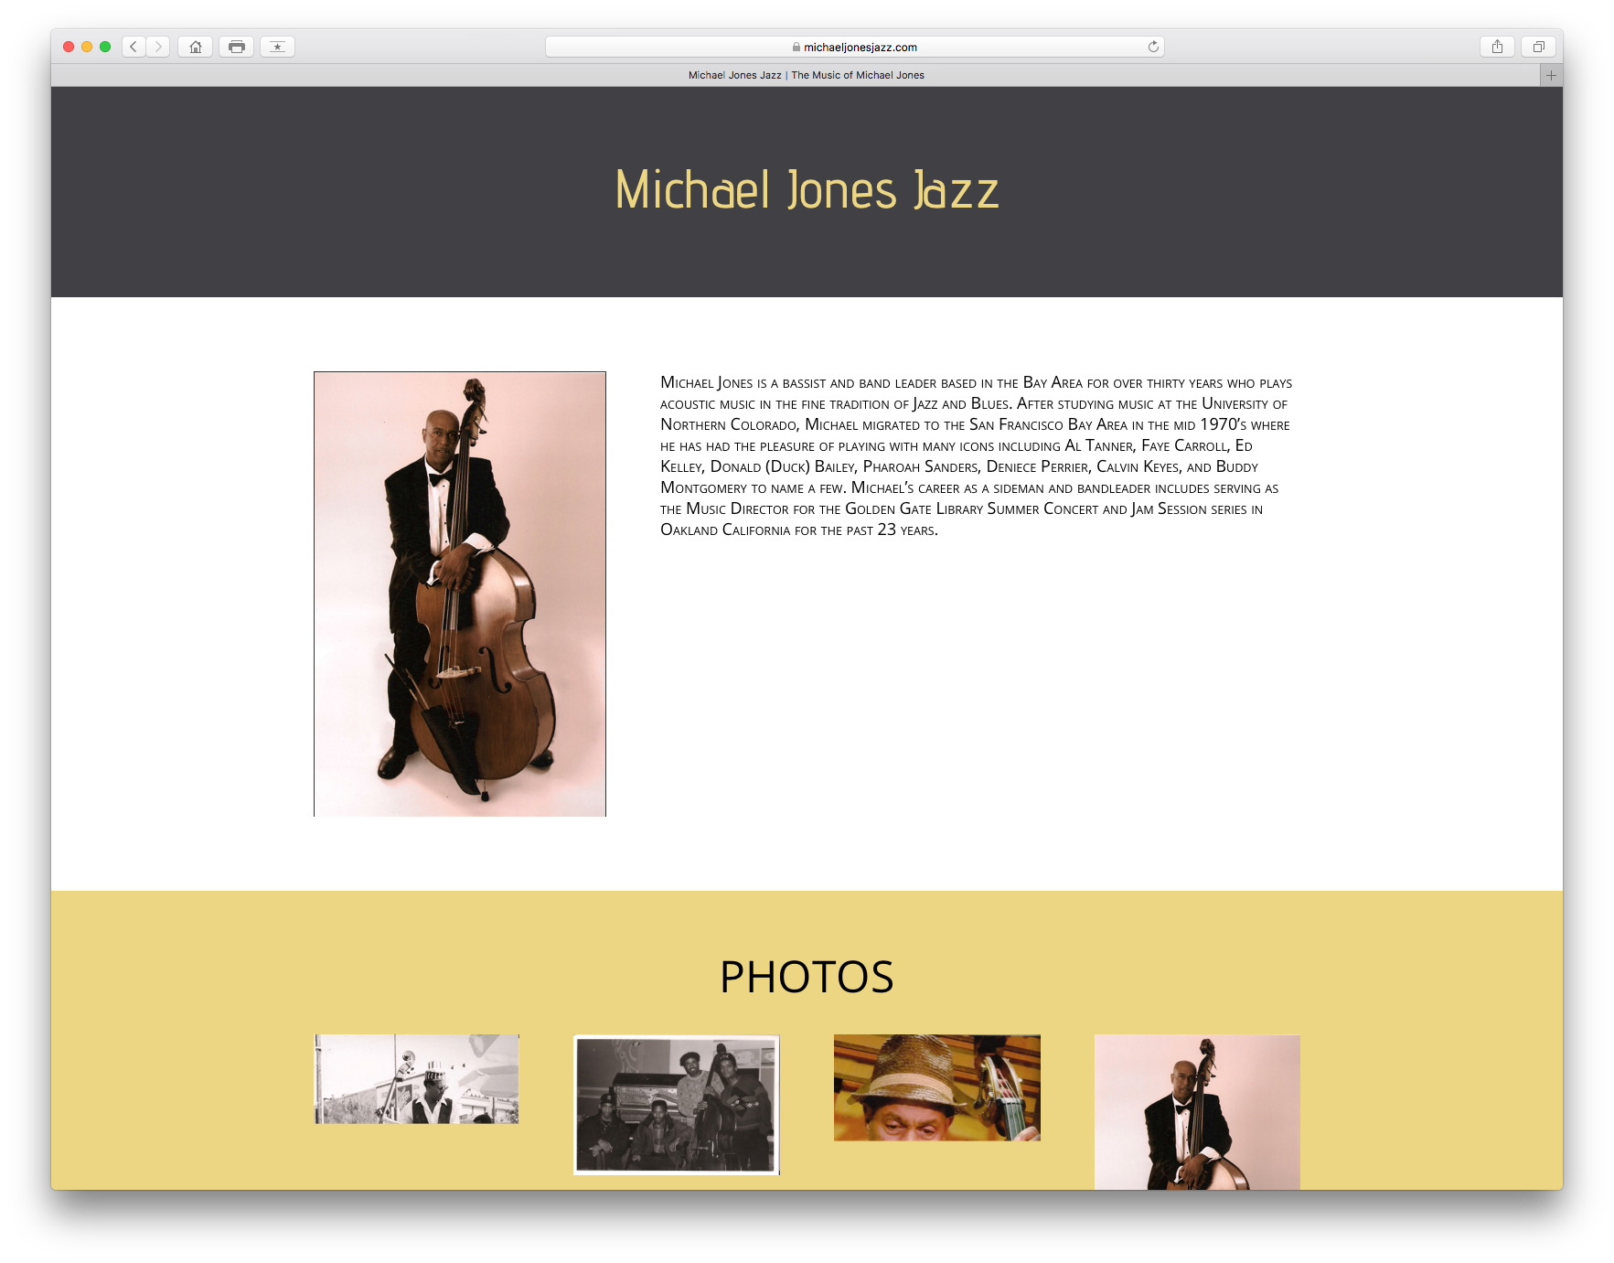Open the Share menu icon

point(1497,47)
